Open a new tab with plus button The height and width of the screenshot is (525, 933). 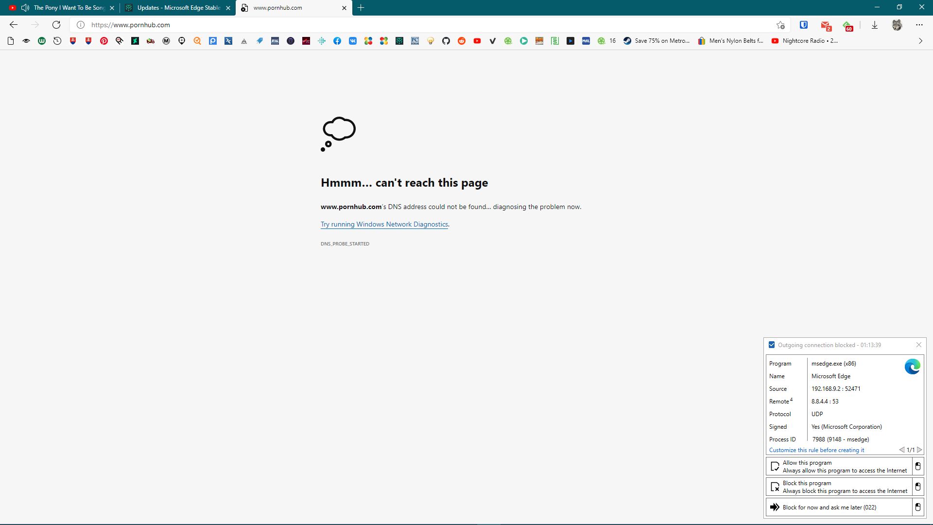(361, 8)
